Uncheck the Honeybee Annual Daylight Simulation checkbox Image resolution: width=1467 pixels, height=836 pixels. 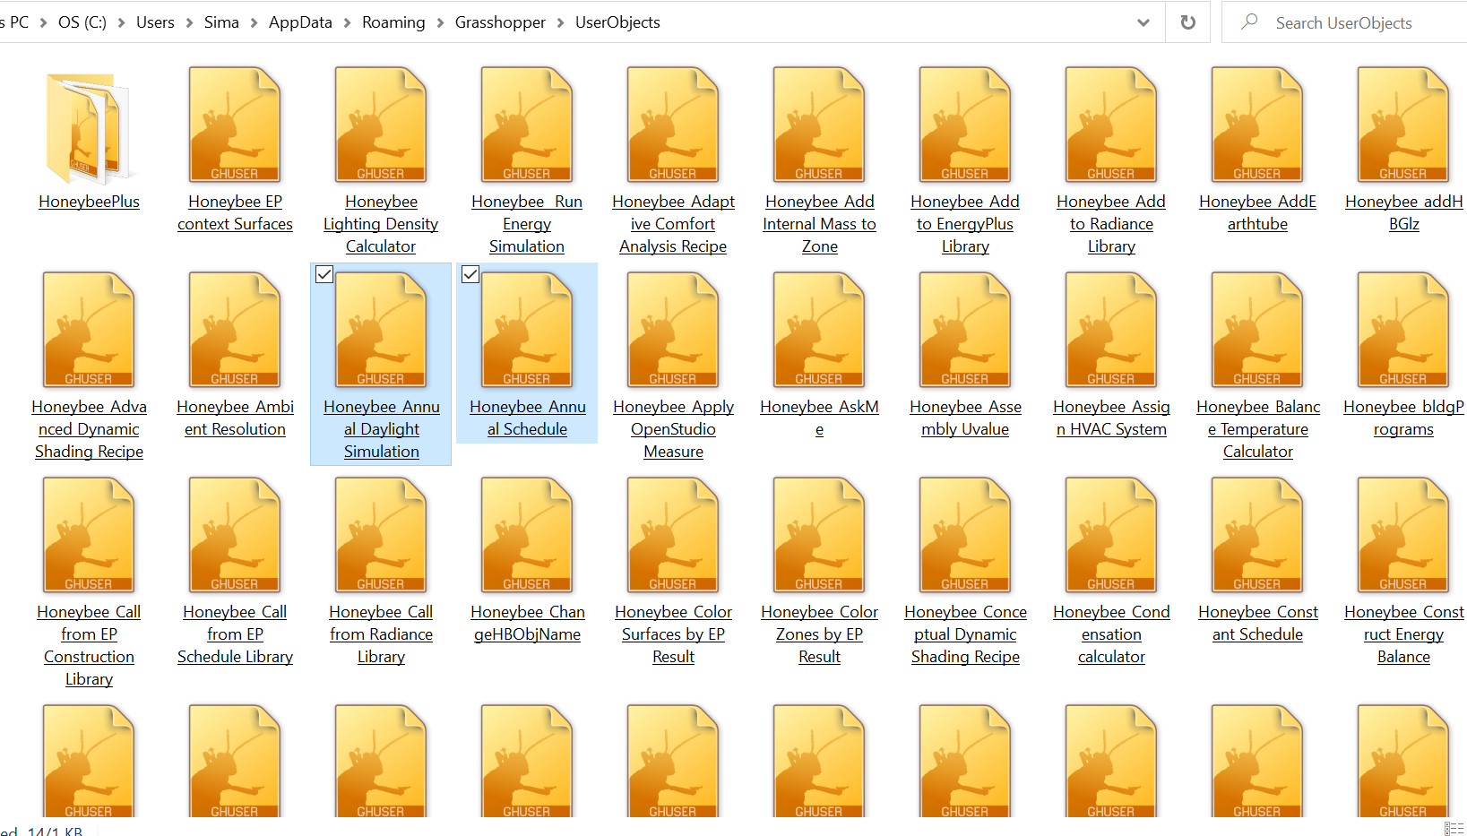[x=324, y=274]
